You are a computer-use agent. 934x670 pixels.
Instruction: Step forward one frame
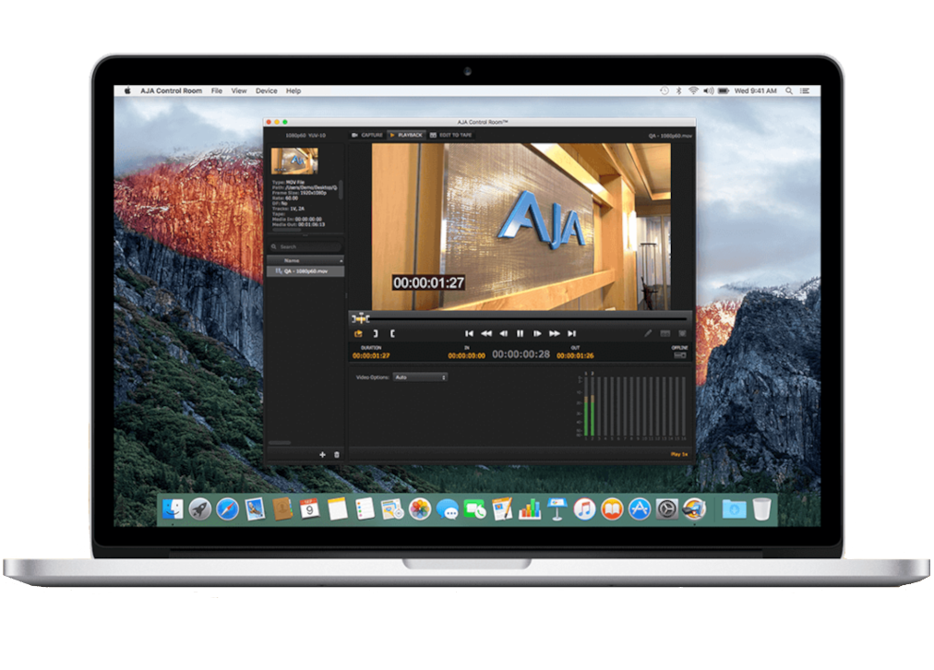[537, 333]
